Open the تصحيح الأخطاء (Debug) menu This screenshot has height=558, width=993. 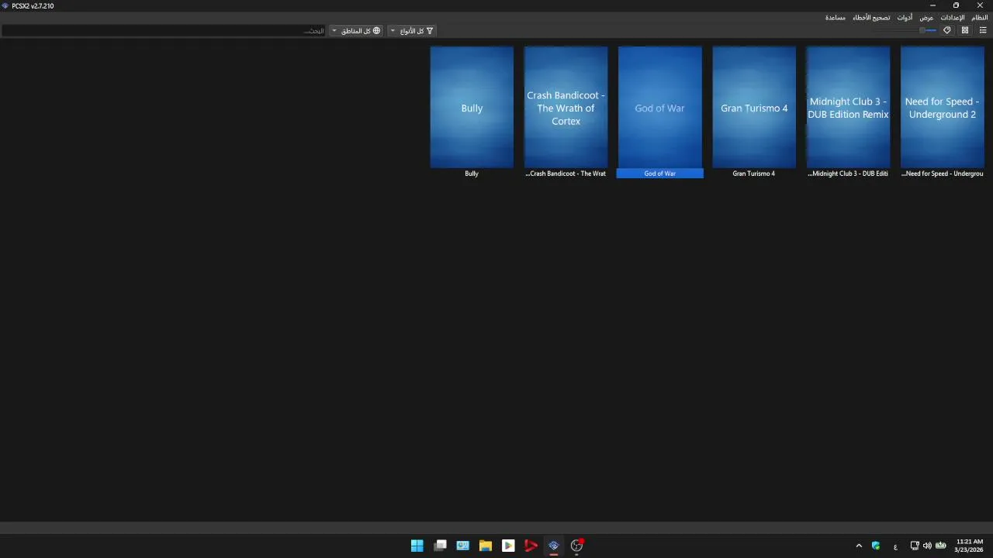(x=871, y=17)
